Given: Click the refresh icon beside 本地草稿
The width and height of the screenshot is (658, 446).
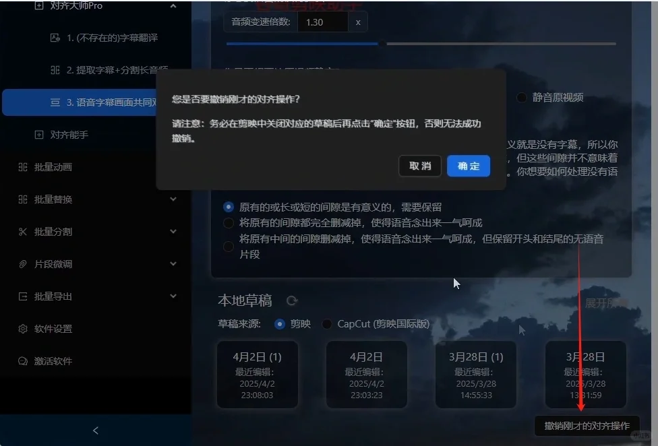Looking at the screenshot, I should pyautogui.click(x=291, y=300).
